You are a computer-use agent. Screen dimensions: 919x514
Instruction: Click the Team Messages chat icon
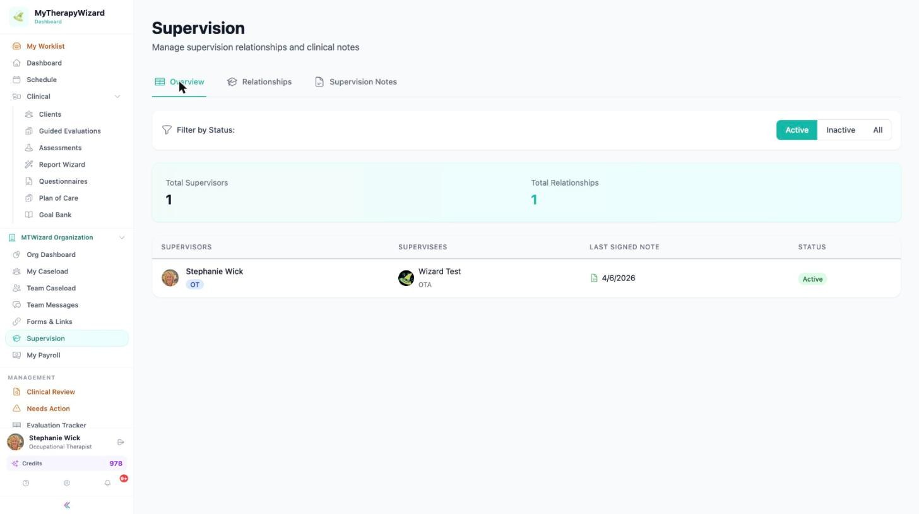coord(16,305)
